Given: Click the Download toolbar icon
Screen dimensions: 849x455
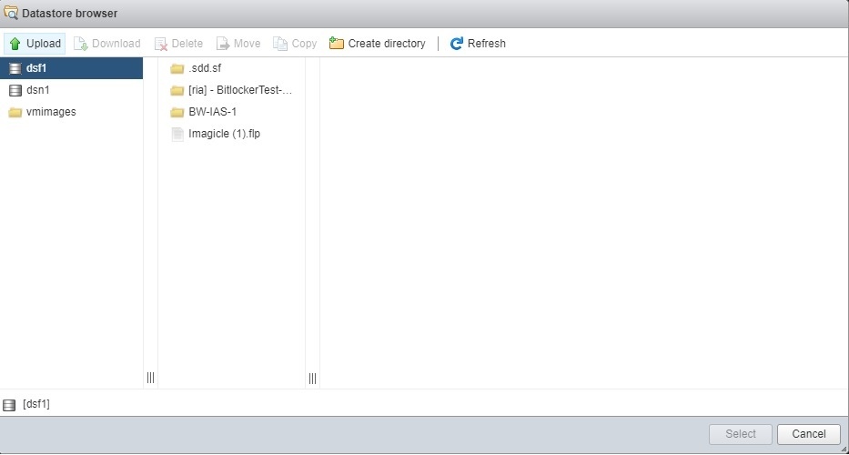Looking at the screenshot, I should point(80,44).
